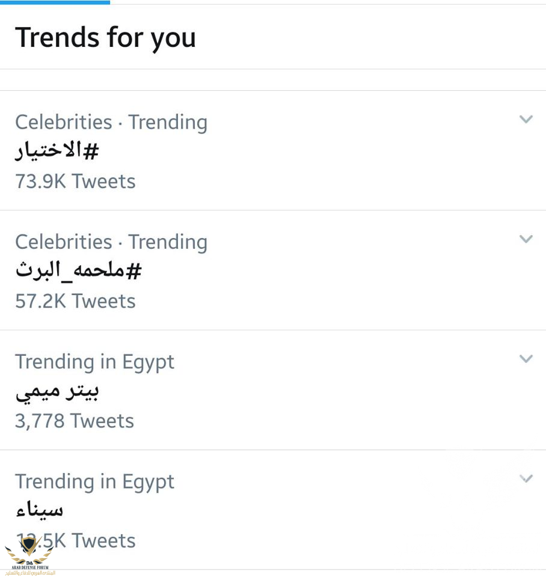This screenshot has width=546, height=577.
Task: Click the 57.2K Tweets count
Action: click(75, 301)
